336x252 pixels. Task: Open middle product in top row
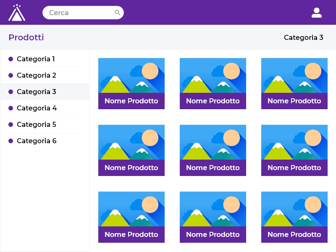point(213,84)
